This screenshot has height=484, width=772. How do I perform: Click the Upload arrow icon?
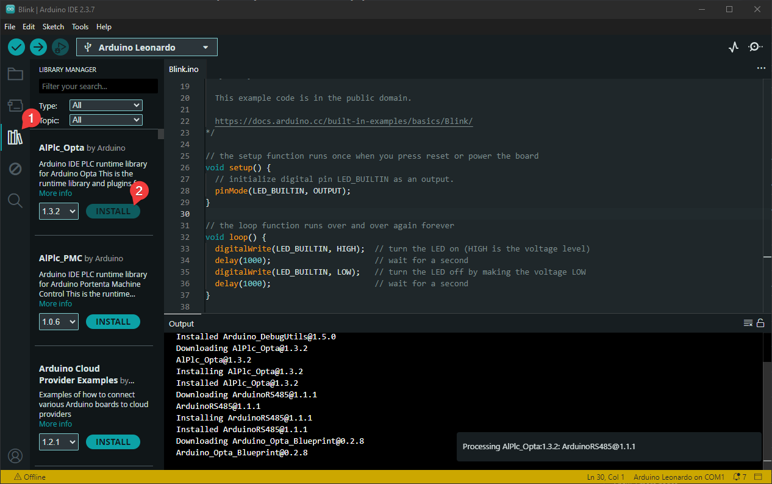[38, 47]
